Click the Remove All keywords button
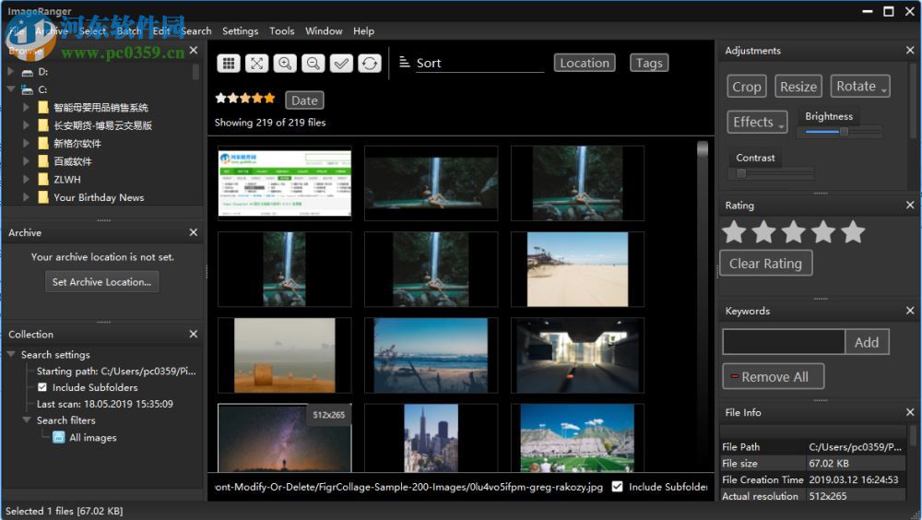The height and width of the screenshot is (520, 922). [774, 376]
